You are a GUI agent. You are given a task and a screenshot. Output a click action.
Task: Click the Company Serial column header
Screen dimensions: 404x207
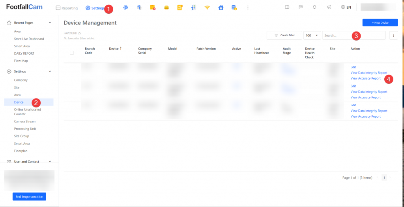pos(145,51)
